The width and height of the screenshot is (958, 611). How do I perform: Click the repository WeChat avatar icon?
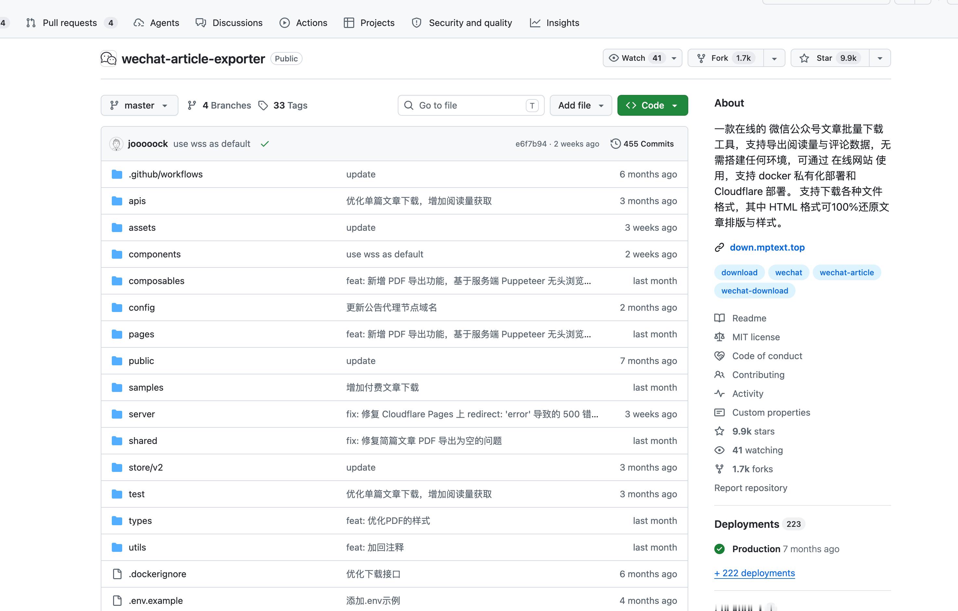click(109, 58)
